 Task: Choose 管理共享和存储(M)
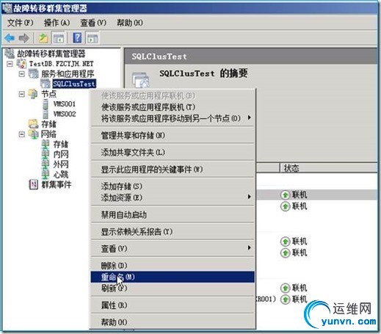(x=173, y=135)
